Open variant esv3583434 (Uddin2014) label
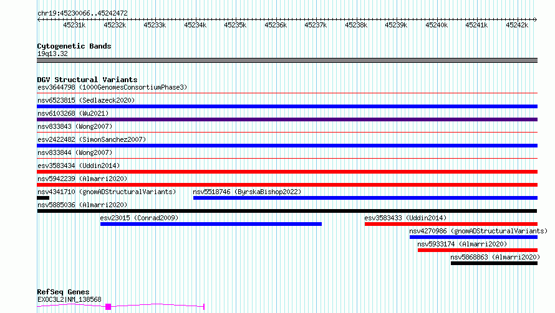Image resolution: width=555 pixels, height=313 pixels. 79,166
